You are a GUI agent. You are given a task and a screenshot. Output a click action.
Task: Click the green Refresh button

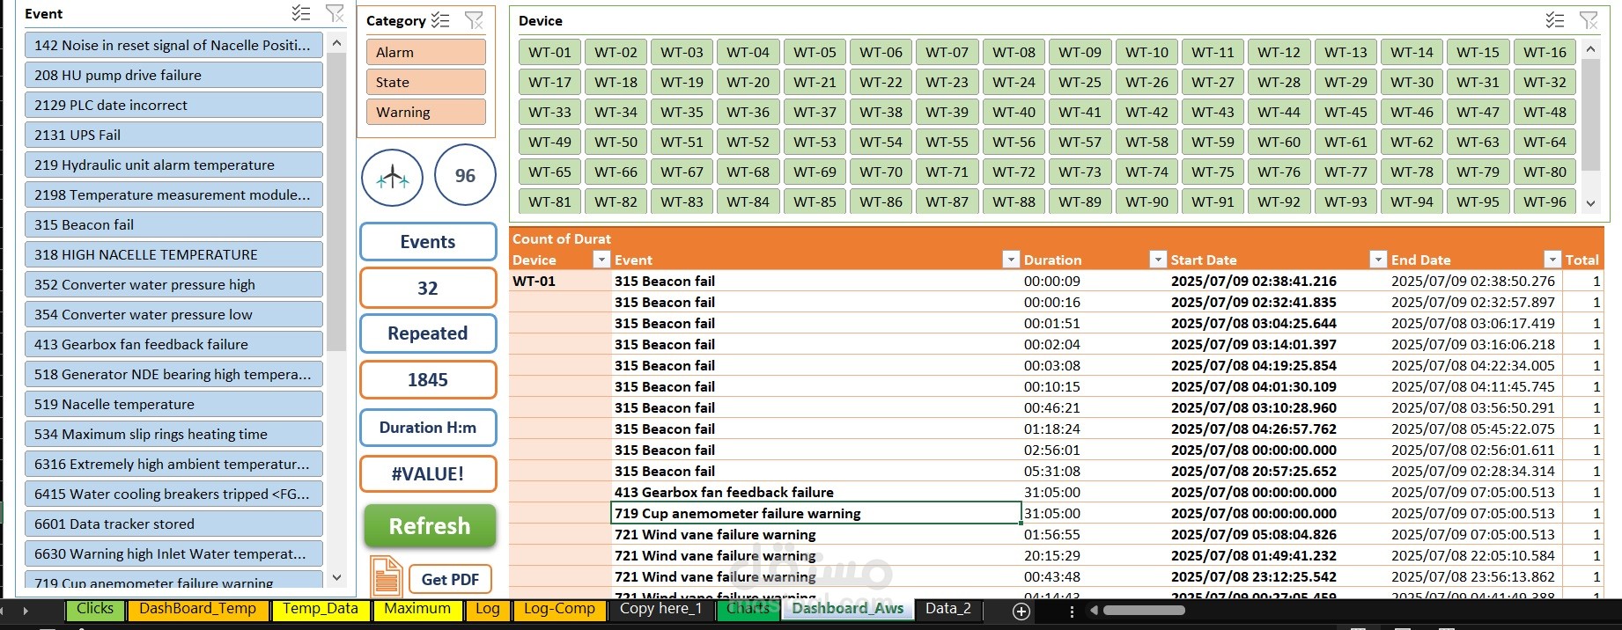[x=430, y=525]
